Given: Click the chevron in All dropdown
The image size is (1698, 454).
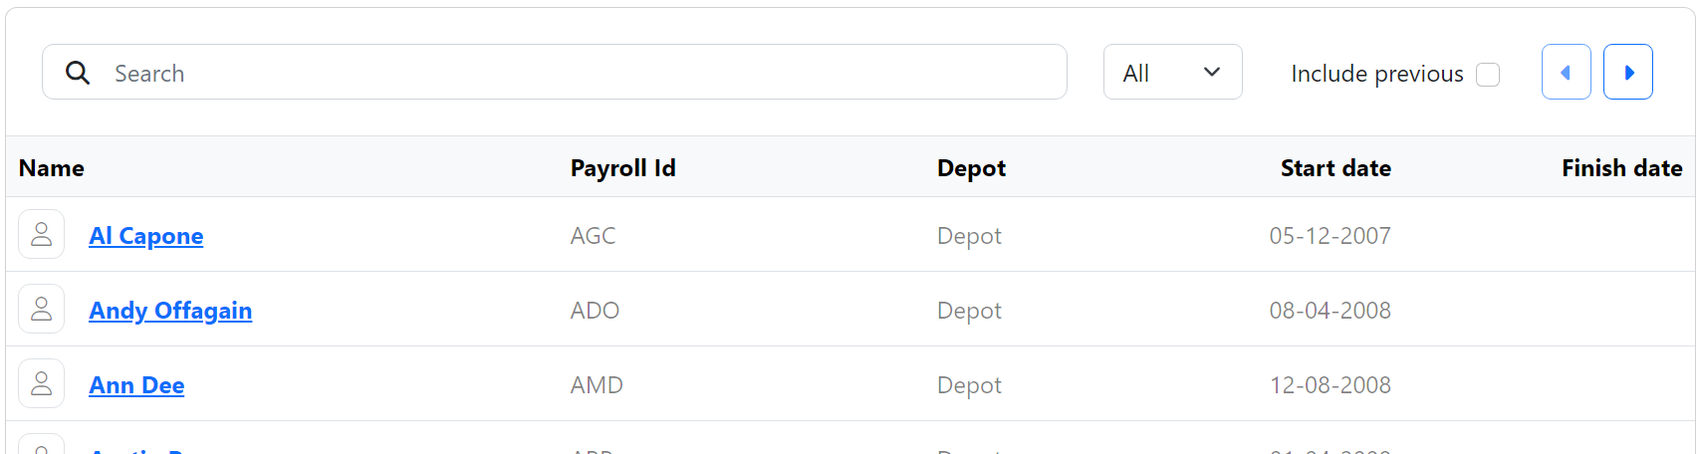Looking at the screenshot, I should (1212, 73).
